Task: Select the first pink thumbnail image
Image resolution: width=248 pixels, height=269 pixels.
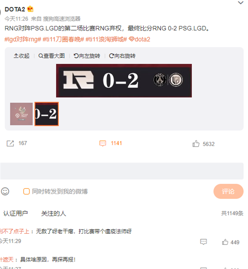Action: coord(21,114)
